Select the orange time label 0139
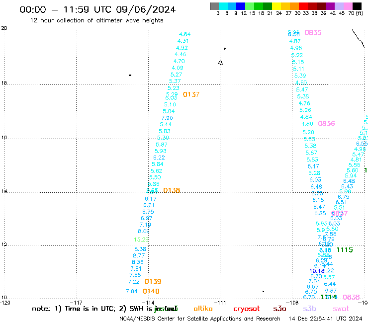 (153, 281)
